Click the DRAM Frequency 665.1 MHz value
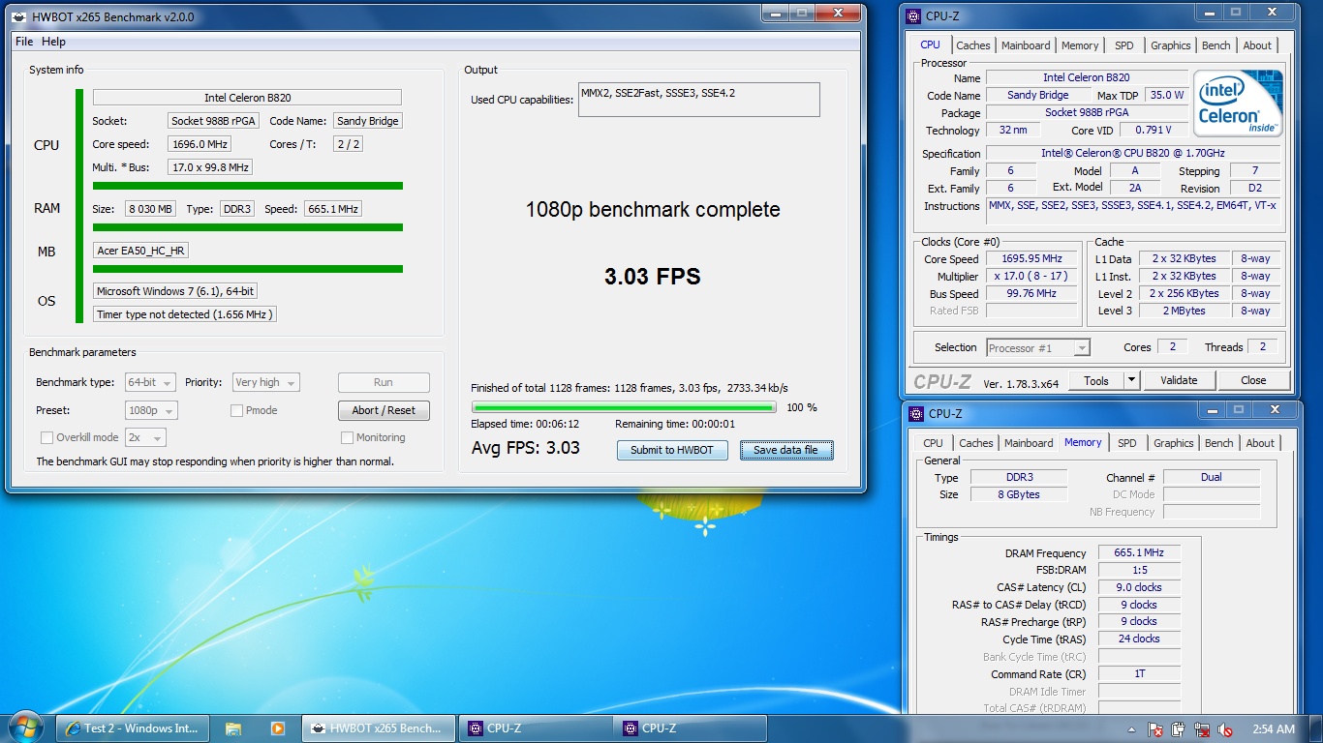Screen dimensions: 1323x743 tap(1139, 552)
